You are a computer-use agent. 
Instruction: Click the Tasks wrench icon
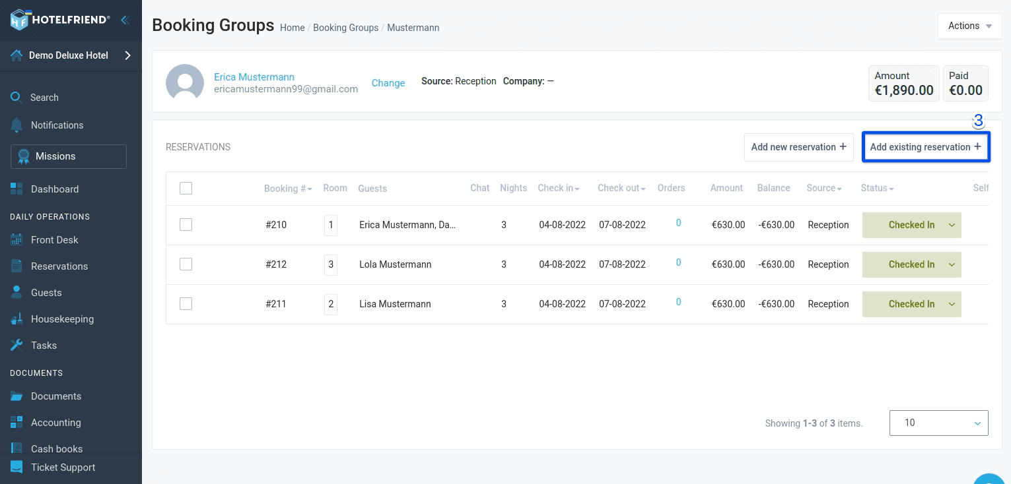tap(17, 346)
